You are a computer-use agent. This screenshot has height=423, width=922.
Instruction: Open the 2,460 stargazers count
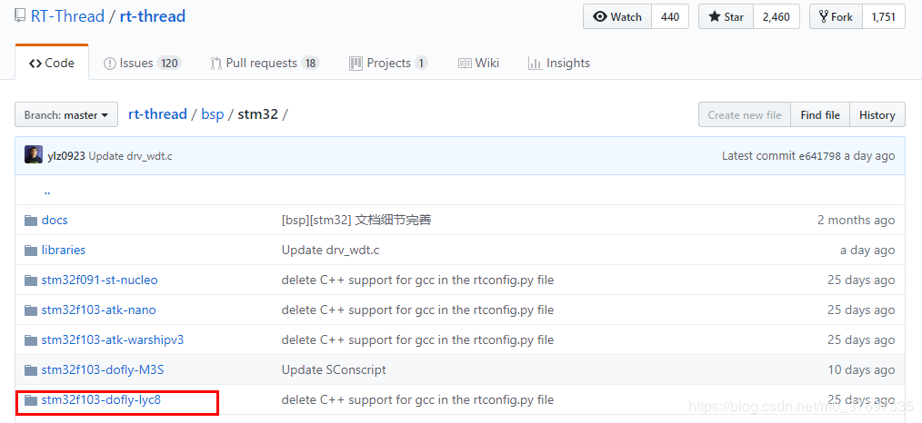coord(777,17)
